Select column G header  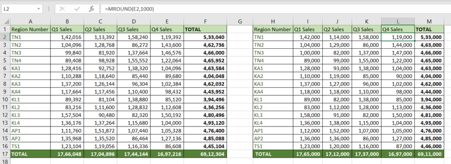[x=240, y=21]
